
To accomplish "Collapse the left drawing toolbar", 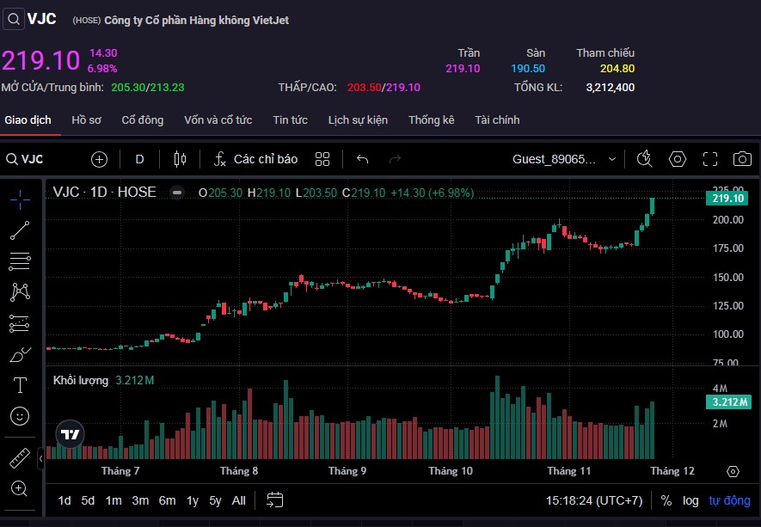I will (41, 459).
